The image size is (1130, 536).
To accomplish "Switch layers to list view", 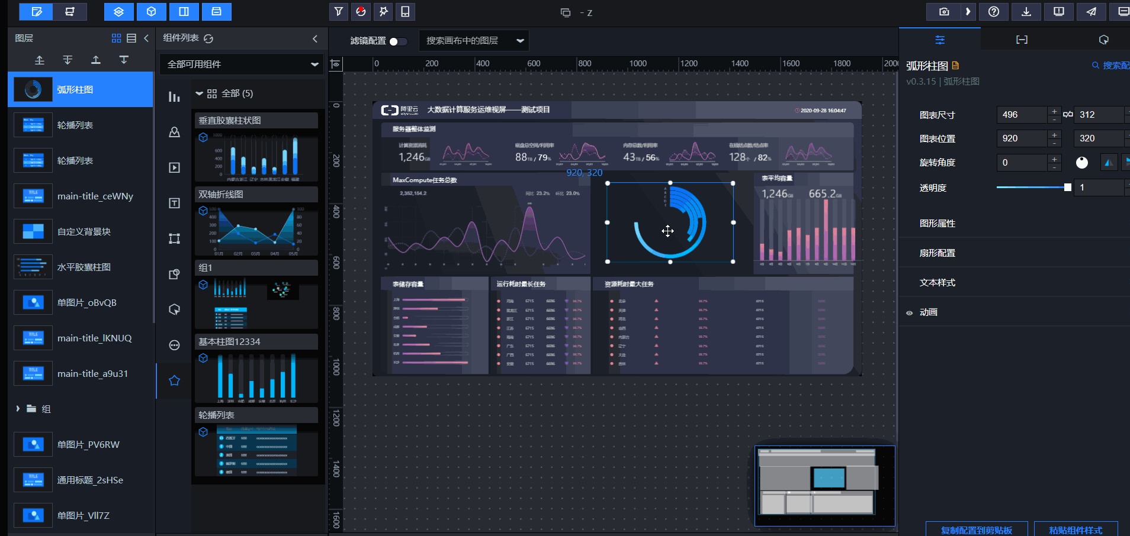I will tap(131, 38).
